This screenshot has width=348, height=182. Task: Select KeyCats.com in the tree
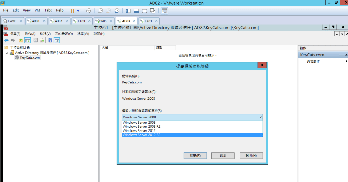click(x=30, y=58)
